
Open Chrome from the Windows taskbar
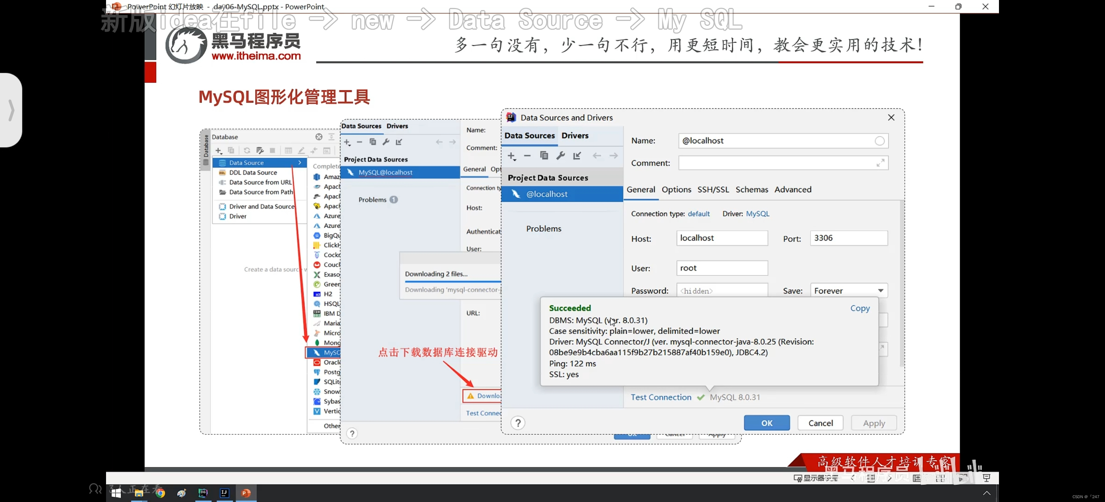click(x=160, y=493)
